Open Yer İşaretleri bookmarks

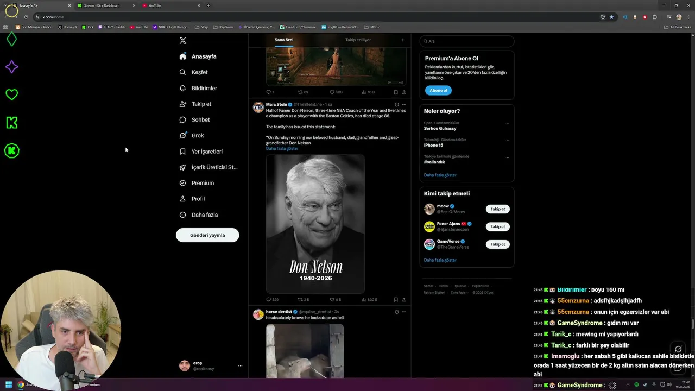pos(201,152)
